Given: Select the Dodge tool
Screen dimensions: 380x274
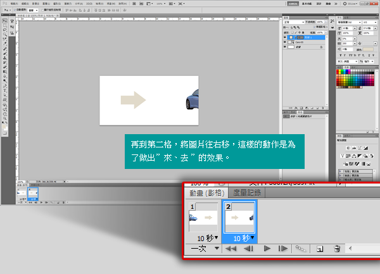Looking at the screenshot, I should pyautogui.click(x=5, y=81).
